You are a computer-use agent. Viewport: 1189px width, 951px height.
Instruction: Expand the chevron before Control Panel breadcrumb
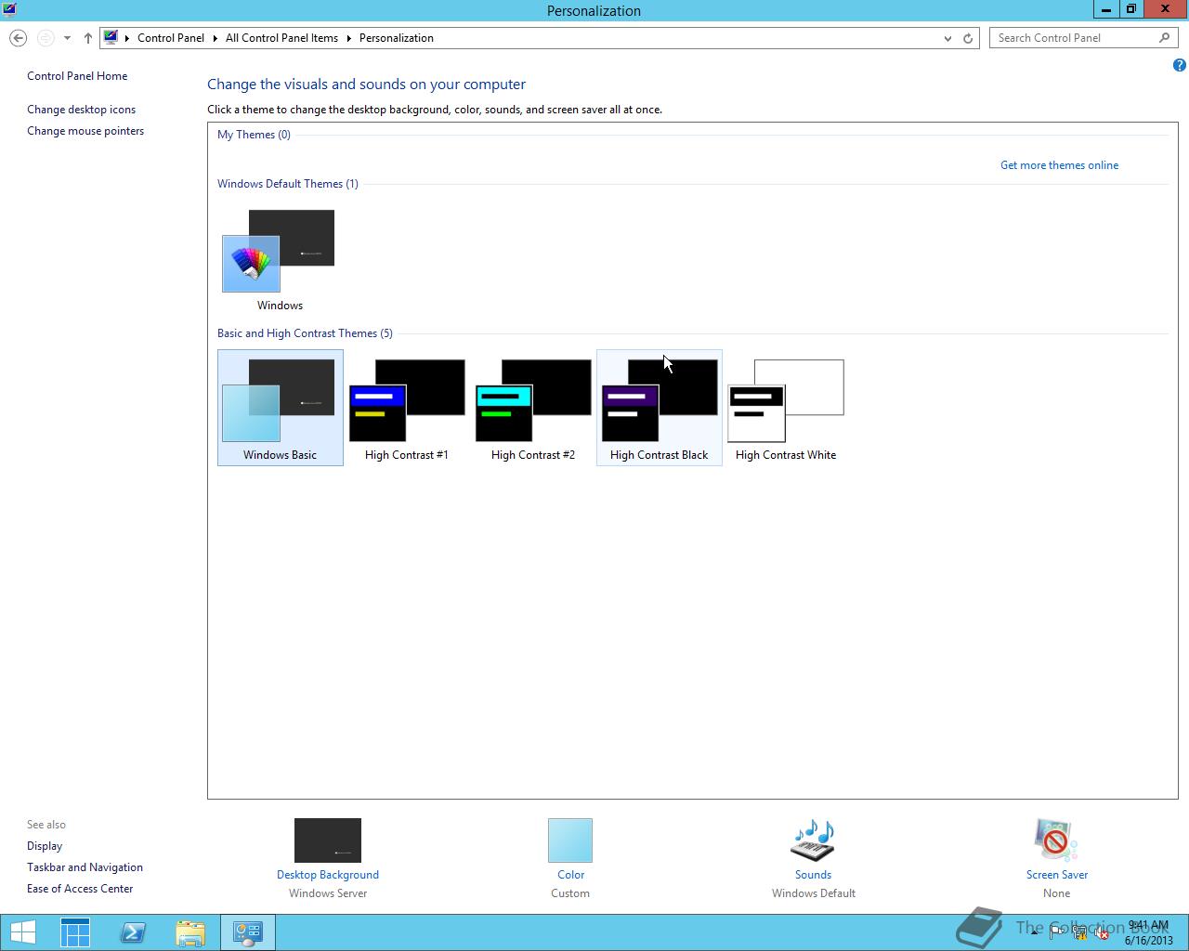[x=127, y=38]
